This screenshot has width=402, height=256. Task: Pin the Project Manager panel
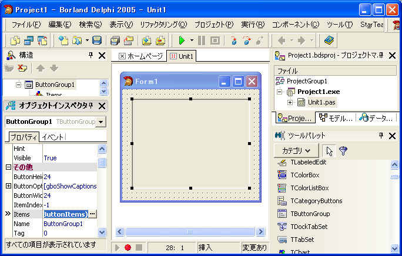click(381, 55)
